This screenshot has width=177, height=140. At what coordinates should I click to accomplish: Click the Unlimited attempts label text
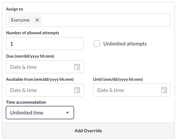(125, 44)
